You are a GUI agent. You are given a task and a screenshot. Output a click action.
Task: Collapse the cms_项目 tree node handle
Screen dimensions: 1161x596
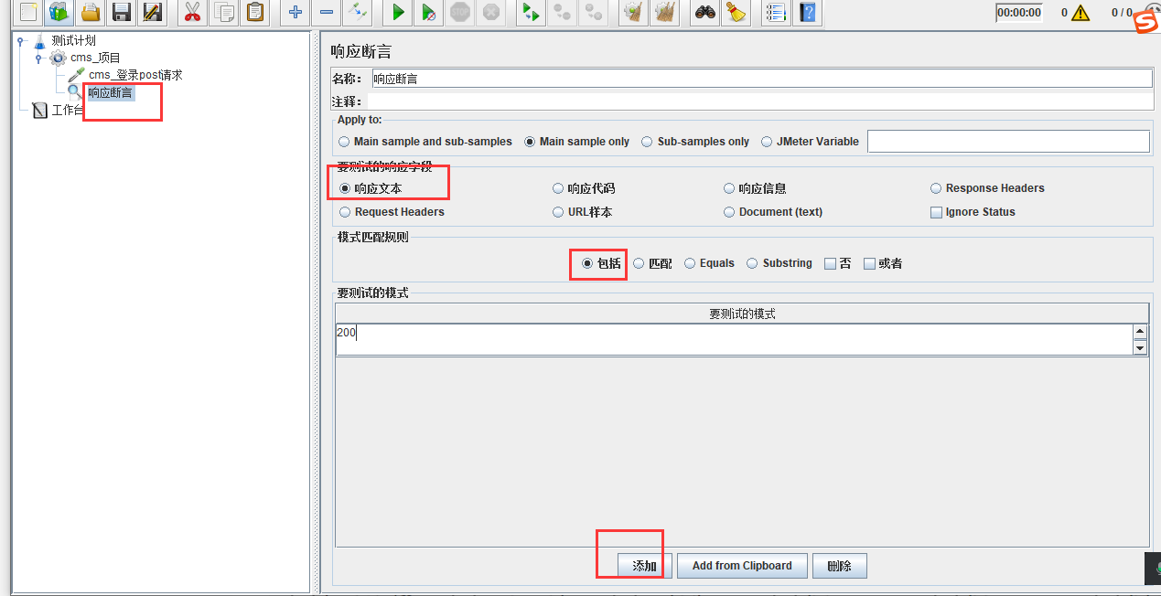coord(38,58)
